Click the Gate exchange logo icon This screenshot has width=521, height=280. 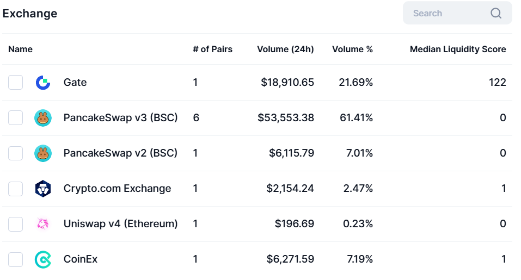click(x=43, y=83)
